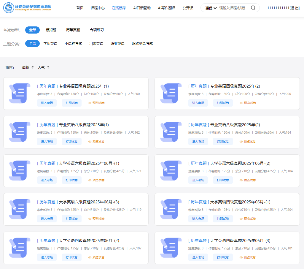304x269 pixels.
Task: Click scroll icon of 专业英语四级真题2025年(1)
Action: click(x=20, y=94)
